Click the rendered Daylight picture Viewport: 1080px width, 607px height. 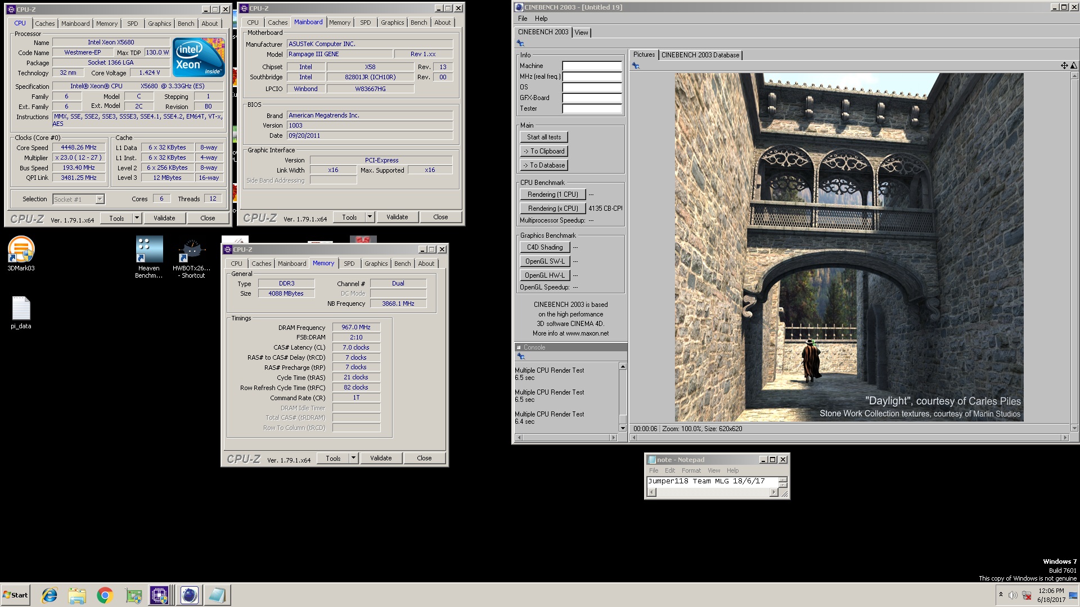[849, 247]
